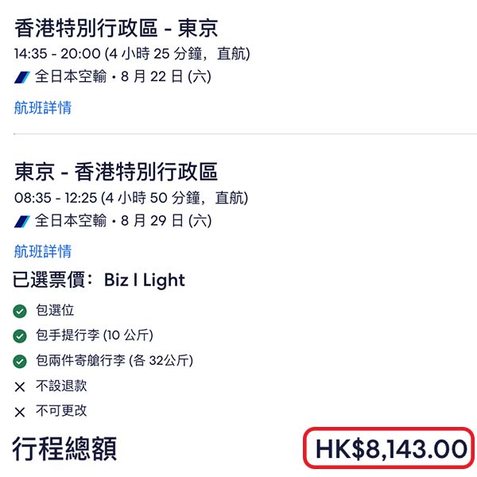
Task: Click the HK$8,143.00 total price
Action: tap(390, 448)
